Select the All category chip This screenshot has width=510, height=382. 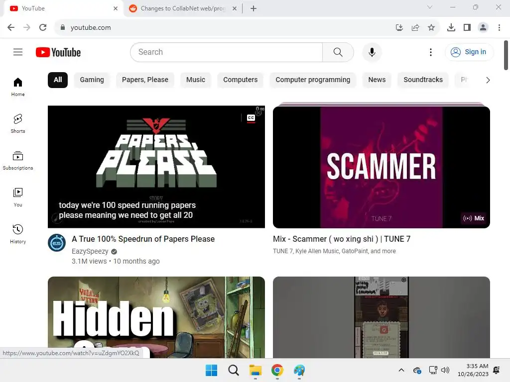(58, 80)
